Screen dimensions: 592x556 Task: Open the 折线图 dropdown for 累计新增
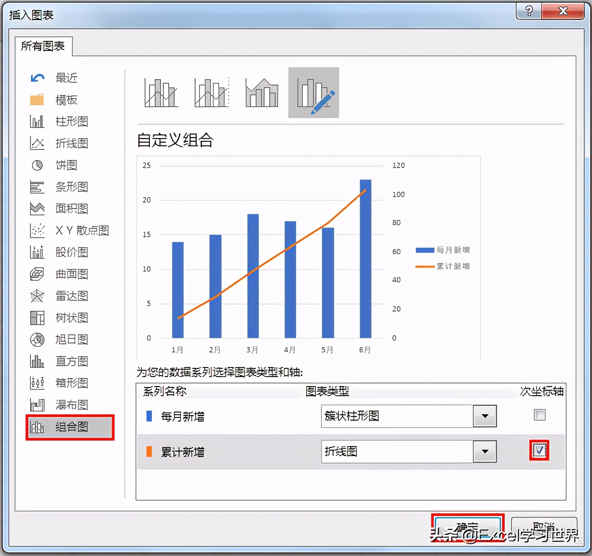(484, 451)
